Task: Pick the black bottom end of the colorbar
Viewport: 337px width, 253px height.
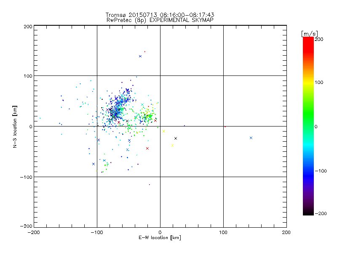Action: click(308, 213)
